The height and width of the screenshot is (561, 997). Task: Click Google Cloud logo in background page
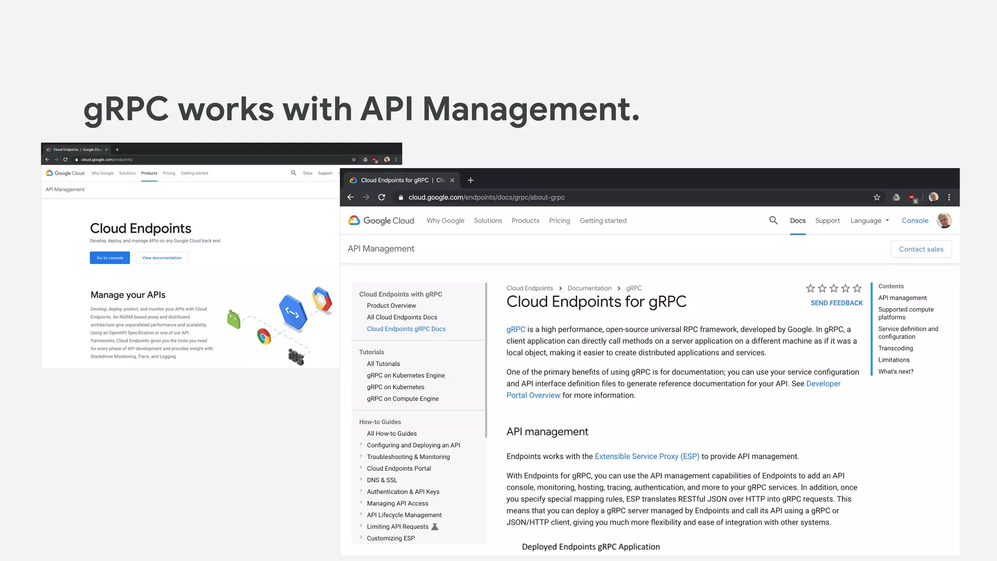65,173
